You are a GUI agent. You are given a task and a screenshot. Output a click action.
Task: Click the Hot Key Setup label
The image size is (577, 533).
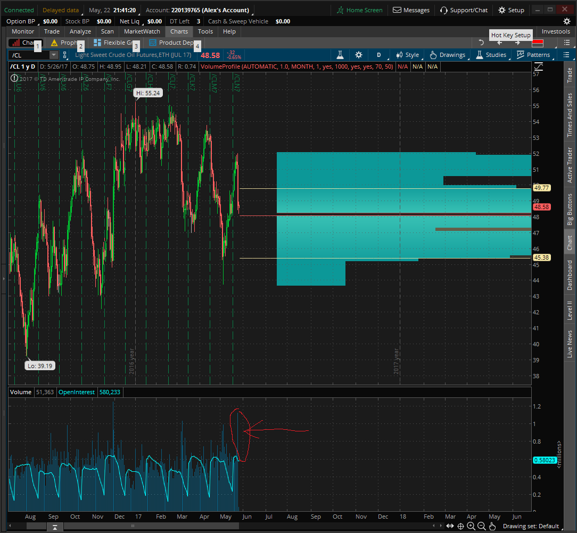511,35
